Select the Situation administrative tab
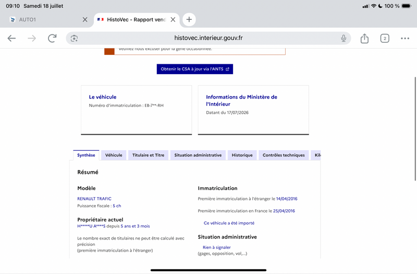The width and height of the screenshot is (417, 274). coord(198,155)
